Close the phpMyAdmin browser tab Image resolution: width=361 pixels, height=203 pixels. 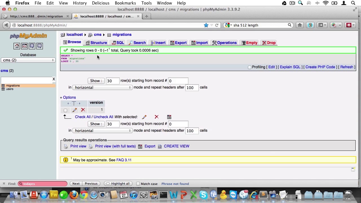[x=138, y=16]
